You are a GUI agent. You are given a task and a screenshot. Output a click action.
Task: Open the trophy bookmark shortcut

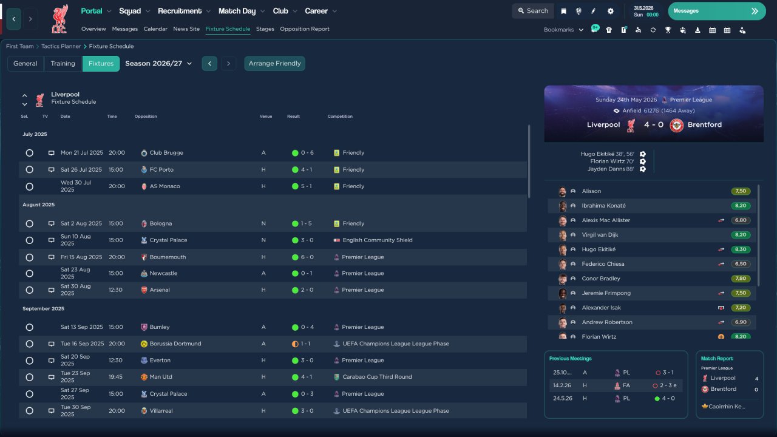(668, 30)
